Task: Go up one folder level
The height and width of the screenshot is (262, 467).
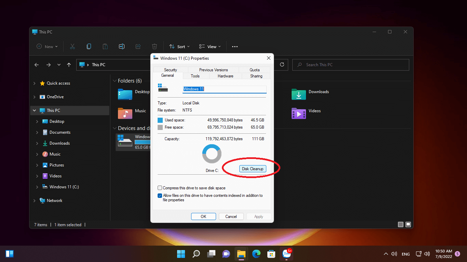Action: 69,65
